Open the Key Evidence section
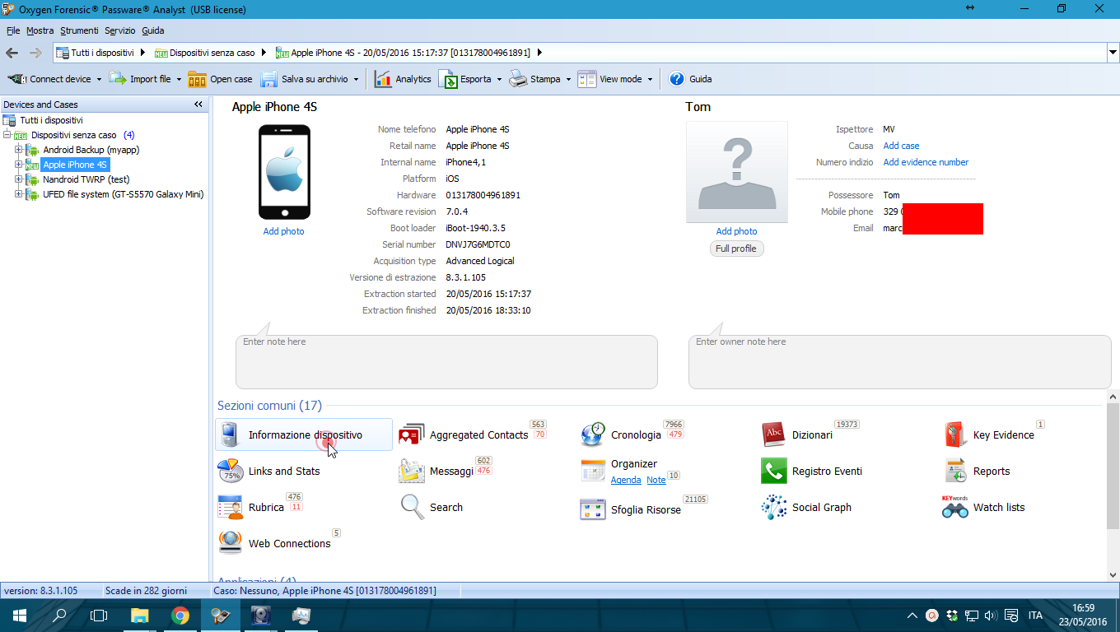Image resolution: width=1120 pixels, height=632 pixels. pos(1003,434)
